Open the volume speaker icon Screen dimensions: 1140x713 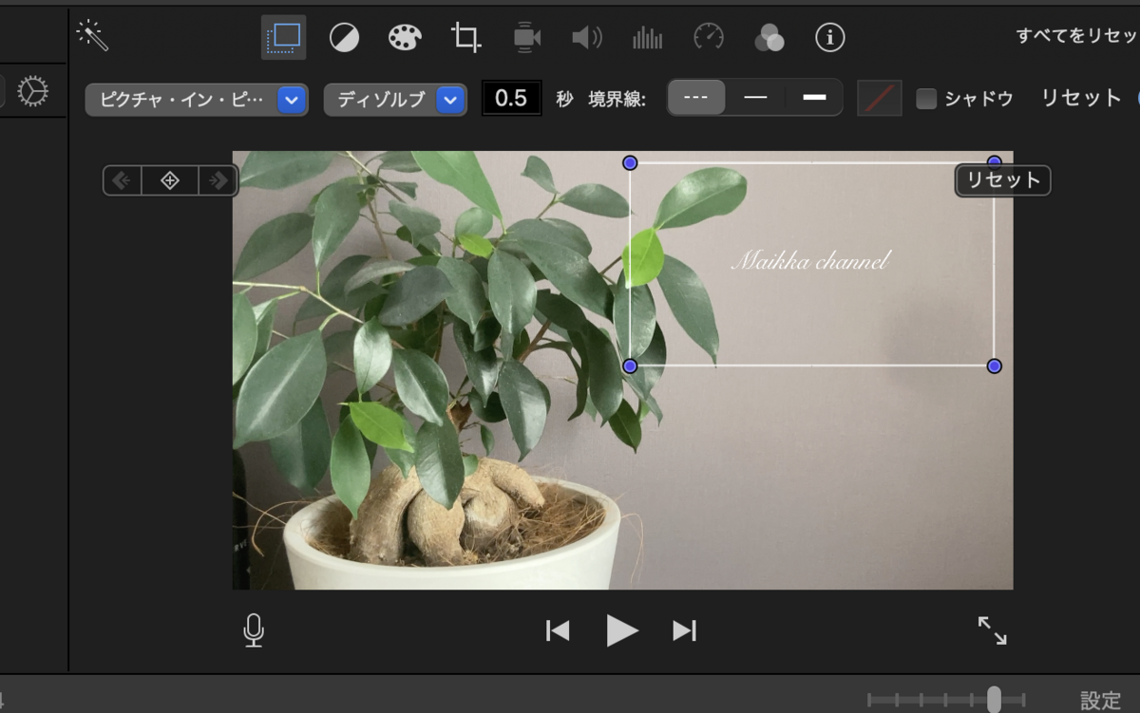click(x=586, y=37)
